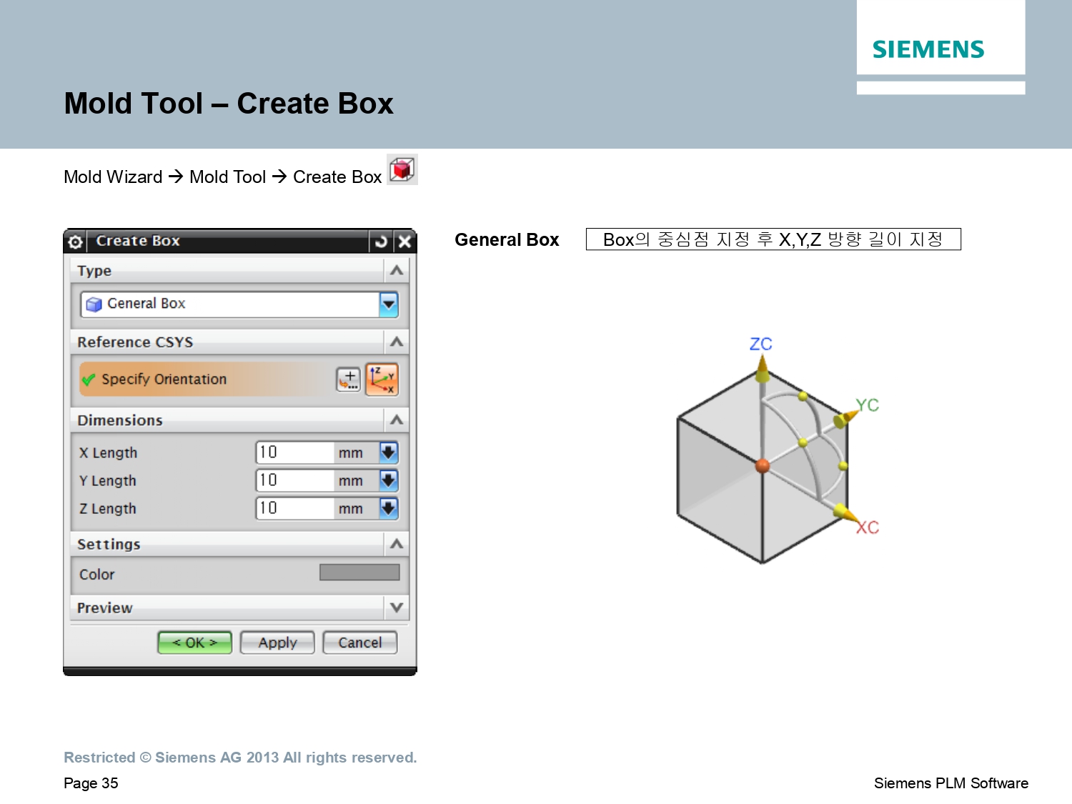Click the SIEMENS logo

928,49
